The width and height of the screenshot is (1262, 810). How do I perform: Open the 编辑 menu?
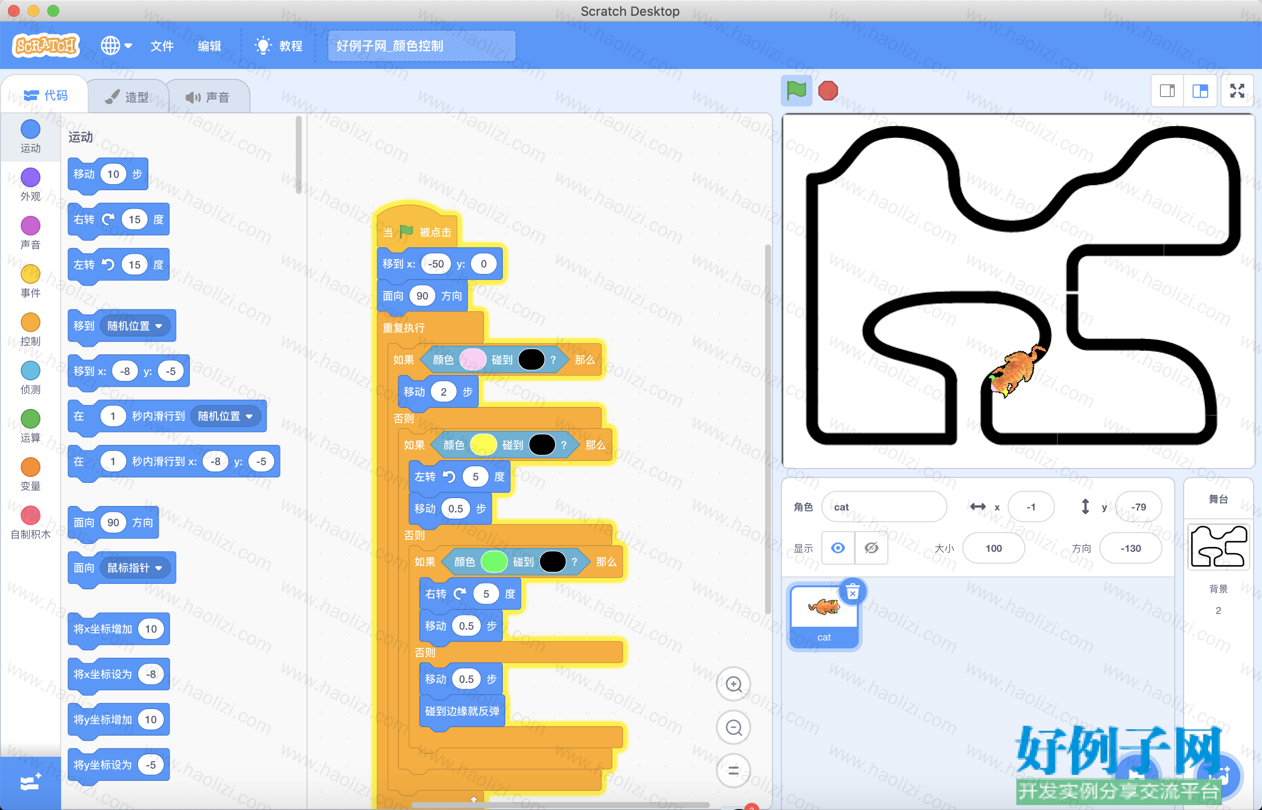tap(210, 46)
